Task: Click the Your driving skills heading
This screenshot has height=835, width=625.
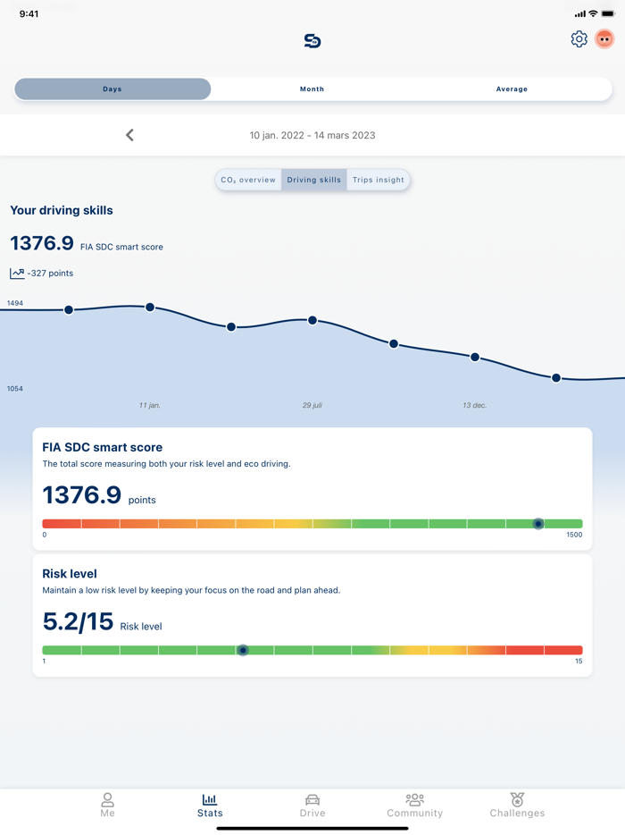Action: click(x=62, y=210)
